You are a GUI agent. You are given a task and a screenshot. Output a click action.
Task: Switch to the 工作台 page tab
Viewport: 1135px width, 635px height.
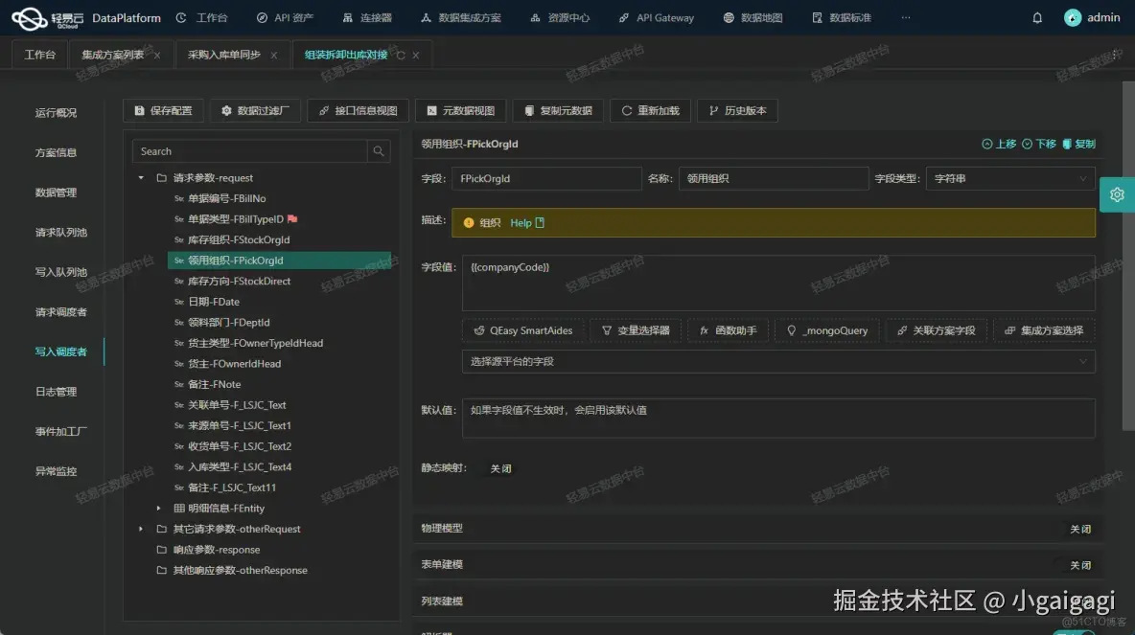point(40,55)
